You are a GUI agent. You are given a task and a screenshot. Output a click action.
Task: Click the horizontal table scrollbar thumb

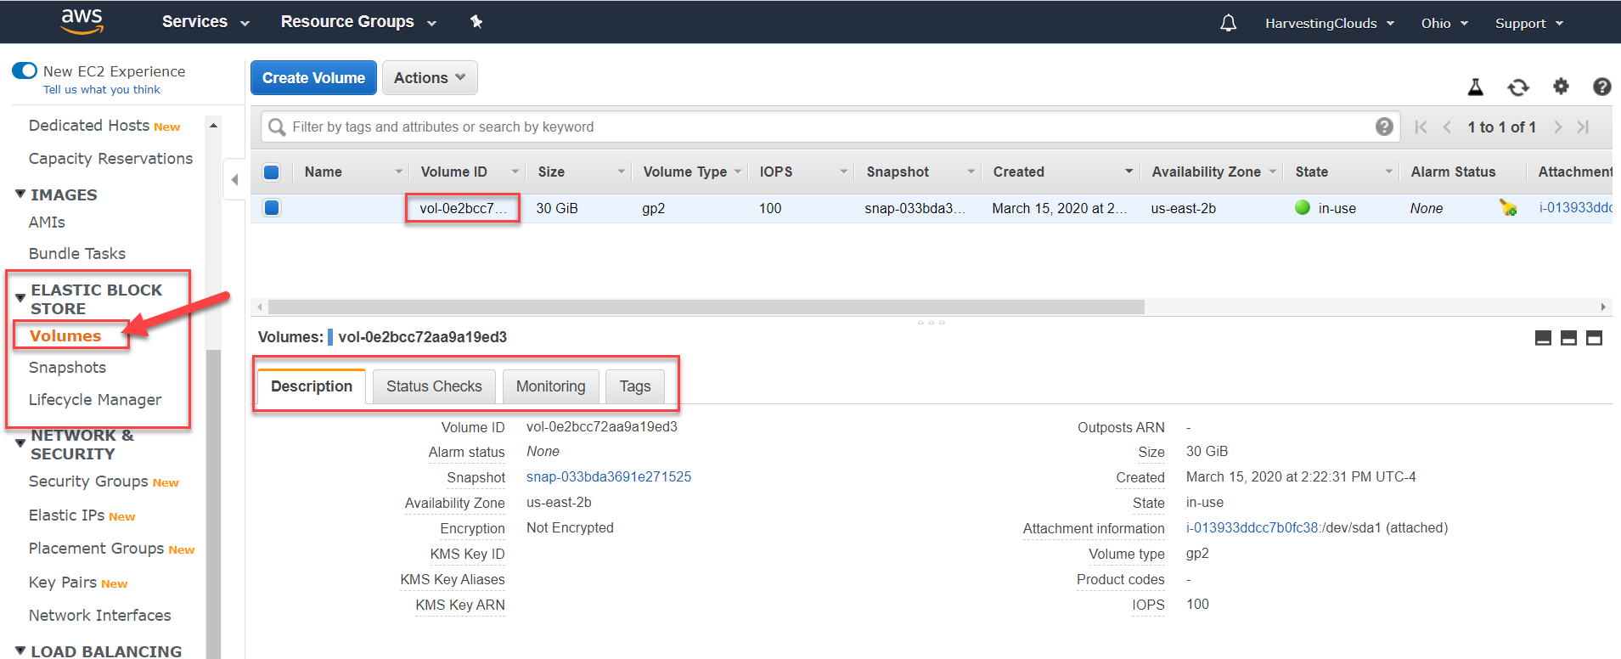706,307
